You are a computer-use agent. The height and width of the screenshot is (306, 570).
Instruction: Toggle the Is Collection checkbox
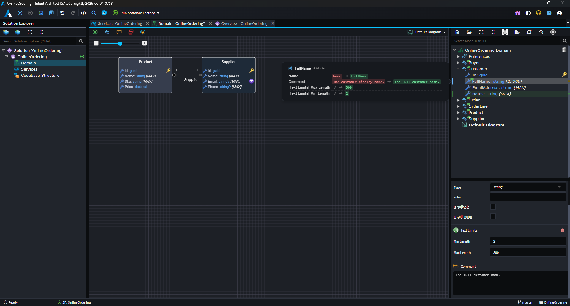[x=493, y=216]
